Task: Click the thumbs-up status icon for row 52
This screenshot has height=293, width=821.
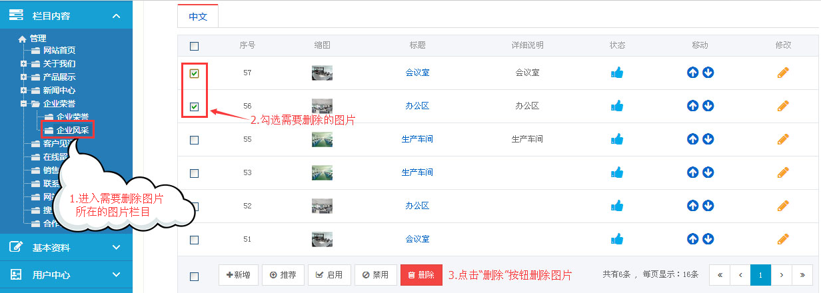Action: click(x=617, y=206)
